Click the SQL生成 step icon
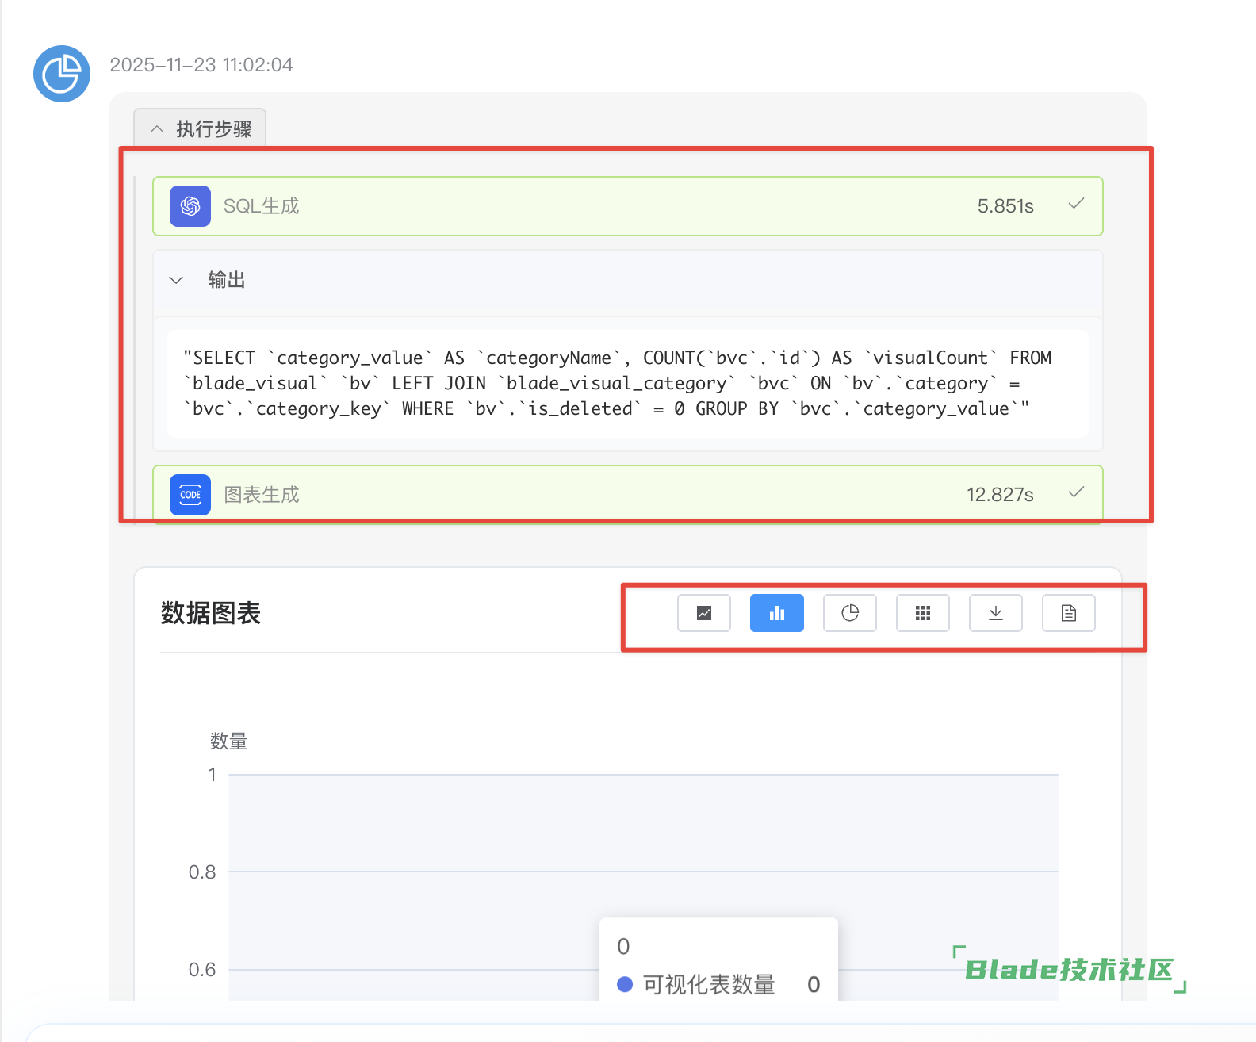The width and height of the screenshot is (1256, 1042). point(190,206)
